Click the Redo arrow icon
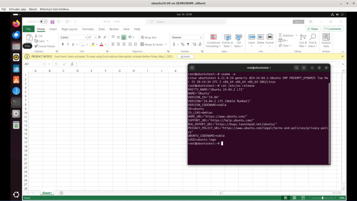The image size is (357, 201). (67, 21)
